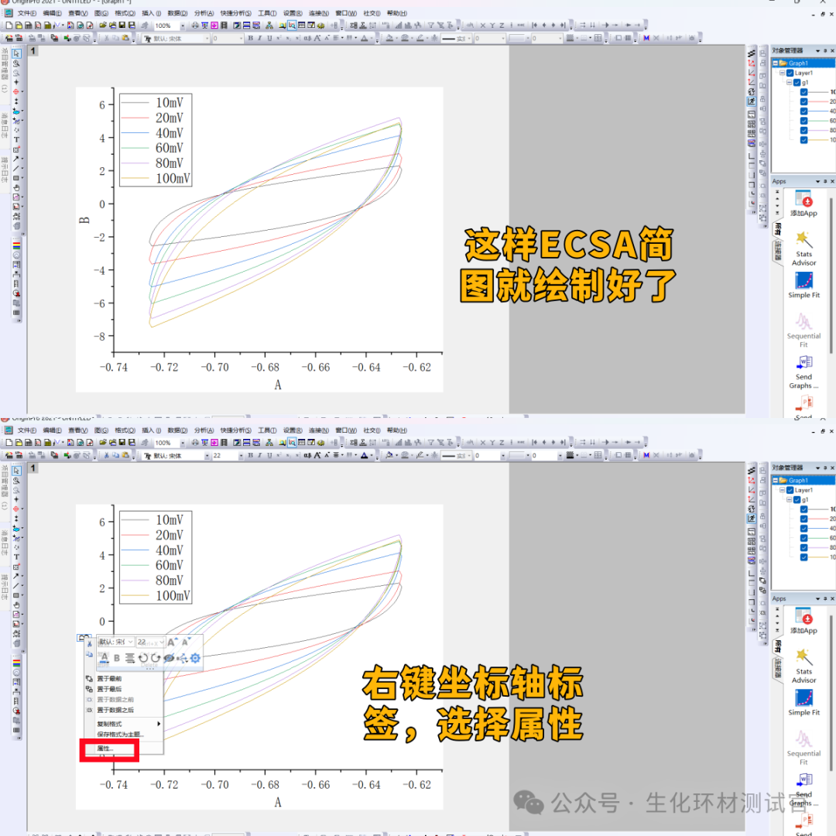Collapse Layer1 node in upper Object Manager
This screenshot has width=836, height=836.
782,73
